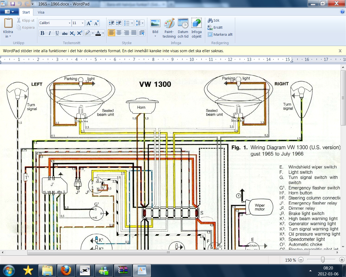This screenshot has width=346, height=277.
Task: Insert a picture with the Bild icon
Action: point(155,24)
